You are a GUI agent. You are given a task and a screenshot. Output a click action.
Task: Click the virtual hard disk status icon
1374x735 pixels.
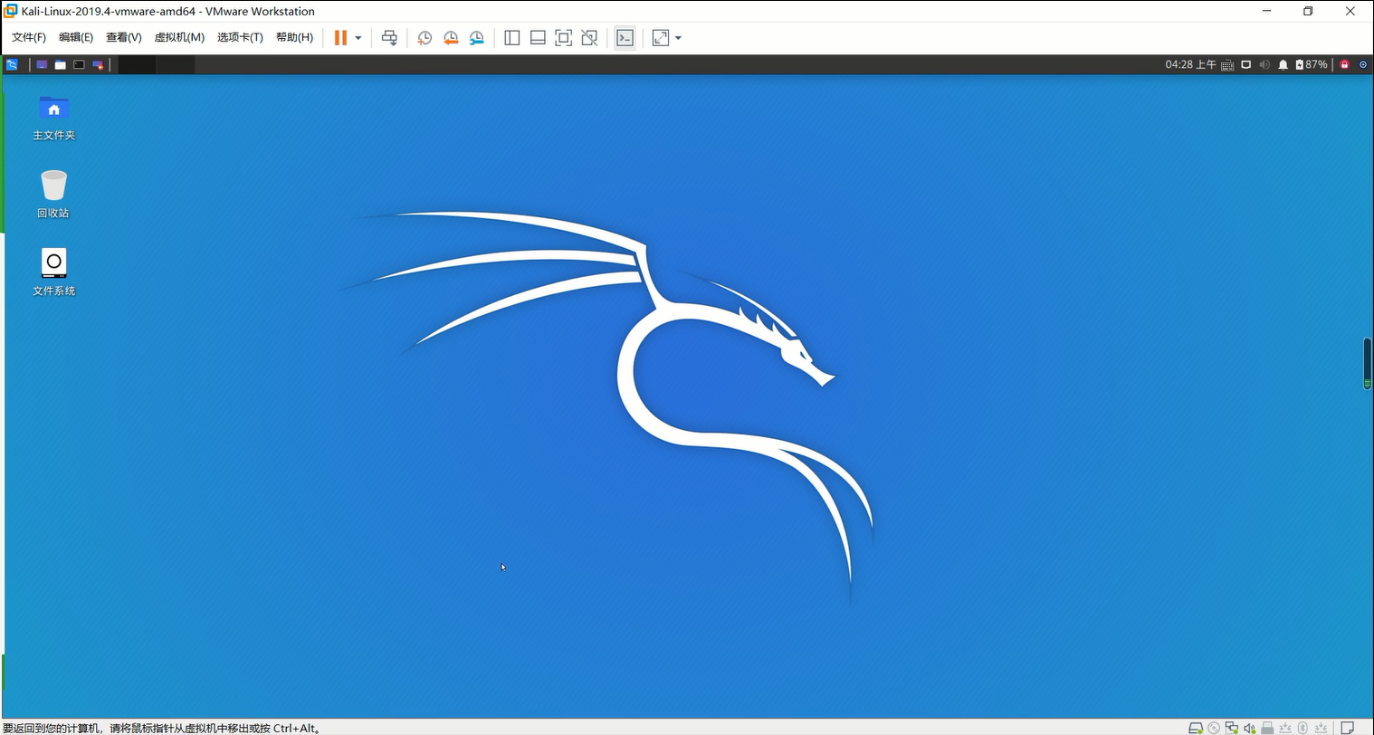click(1196, 728)
